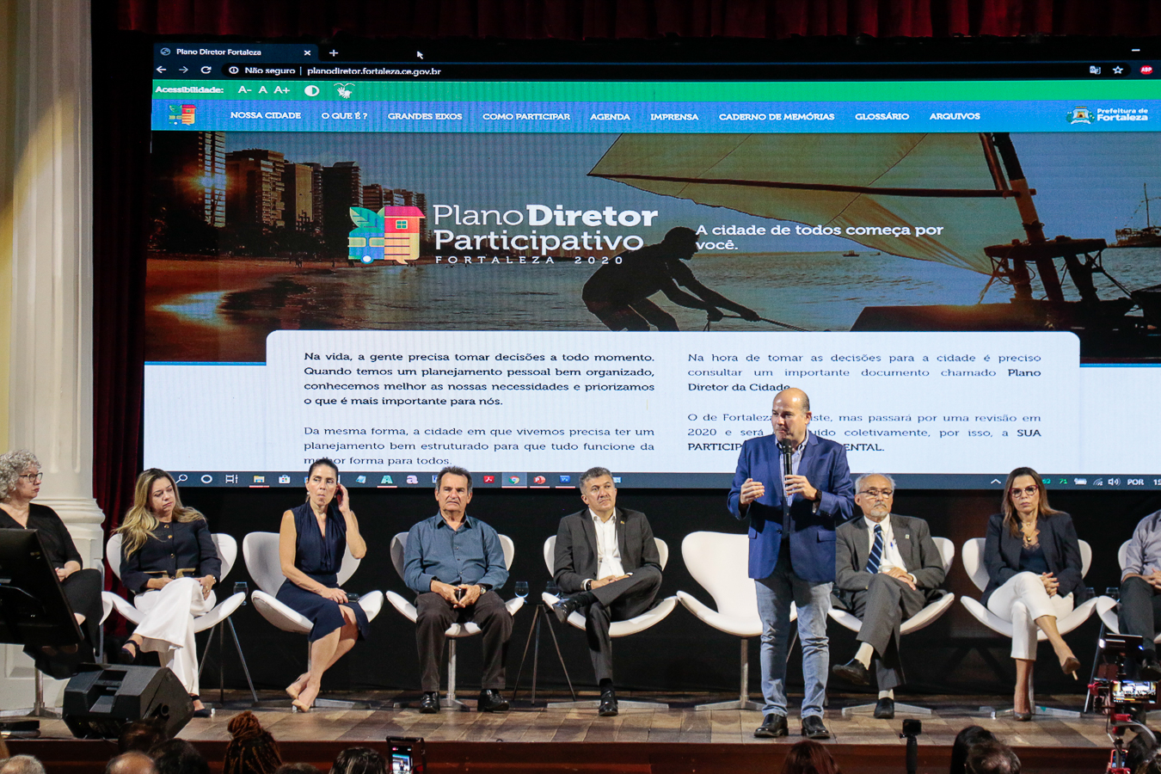Go back with the browser back arrow
The height and width of the screenshot is (774, 1161).
[x=161, y=70]
